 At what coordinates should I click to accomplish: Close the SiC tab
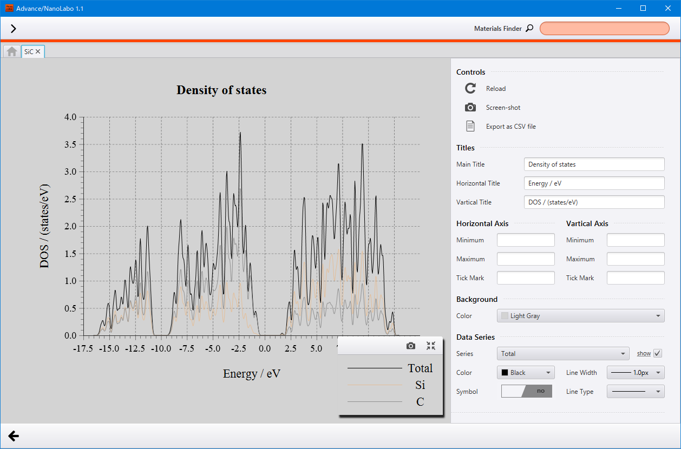[x=38, y=51]
